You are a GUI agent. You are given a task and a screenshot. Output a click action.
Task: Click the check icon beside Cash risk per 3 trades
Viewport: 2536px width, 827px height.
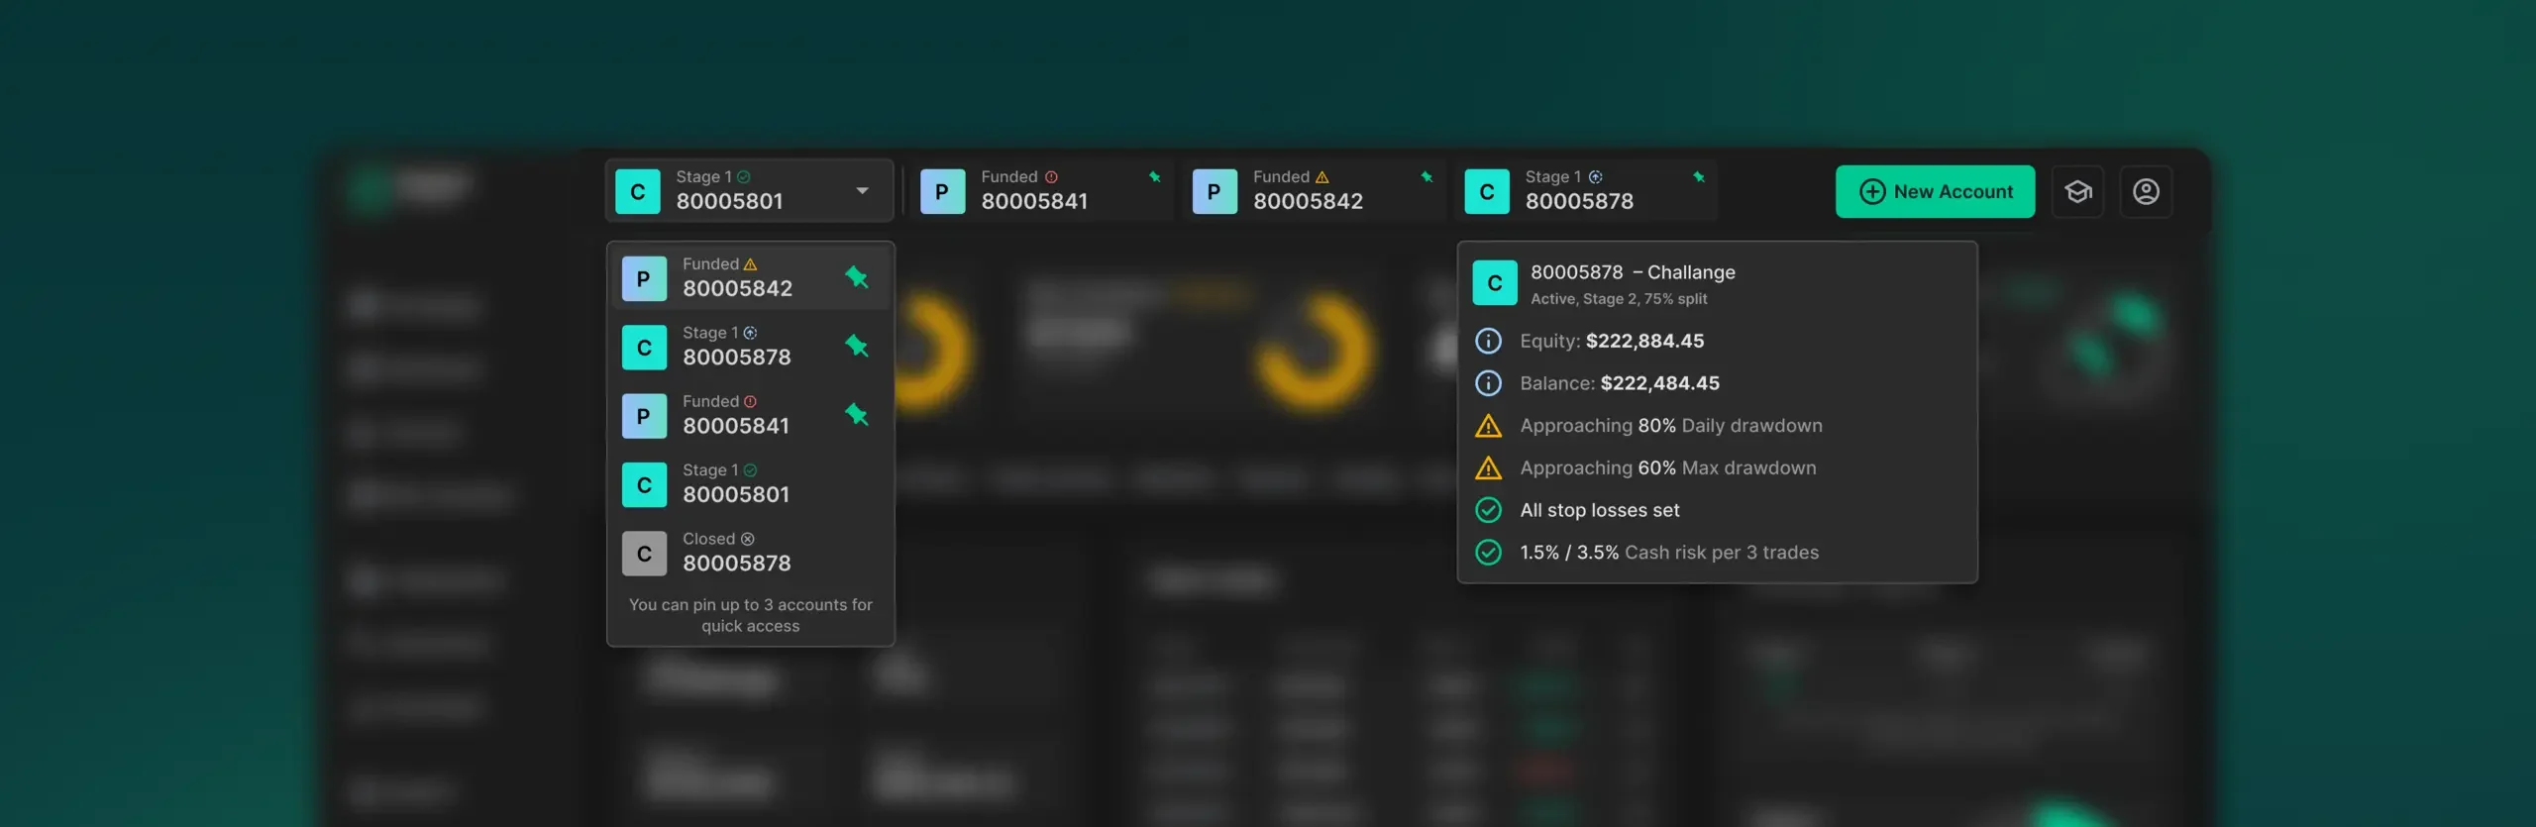coord(1488,553)
